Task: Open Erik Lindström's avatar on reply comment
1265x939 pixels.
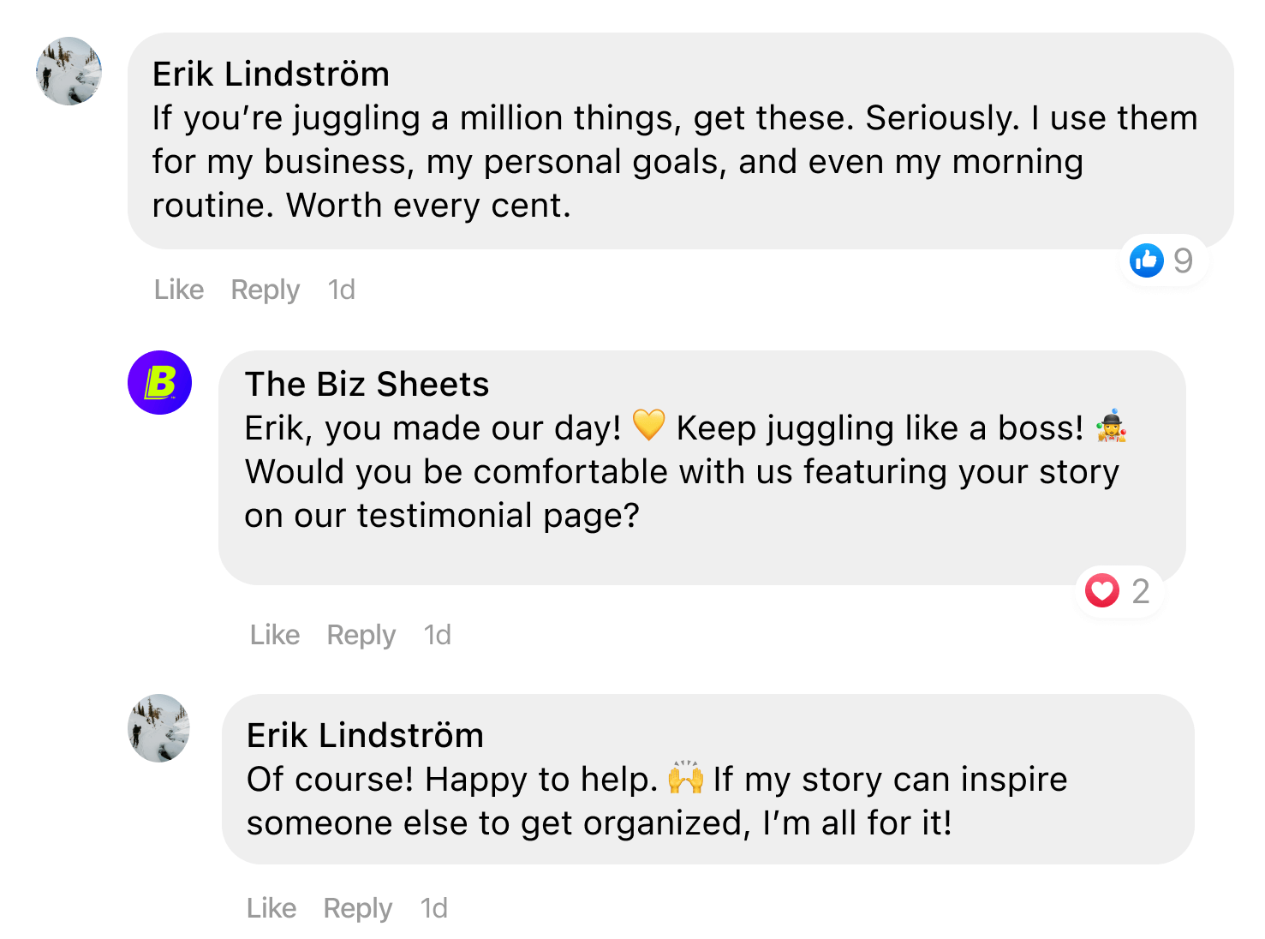Action: pos(159,728)
